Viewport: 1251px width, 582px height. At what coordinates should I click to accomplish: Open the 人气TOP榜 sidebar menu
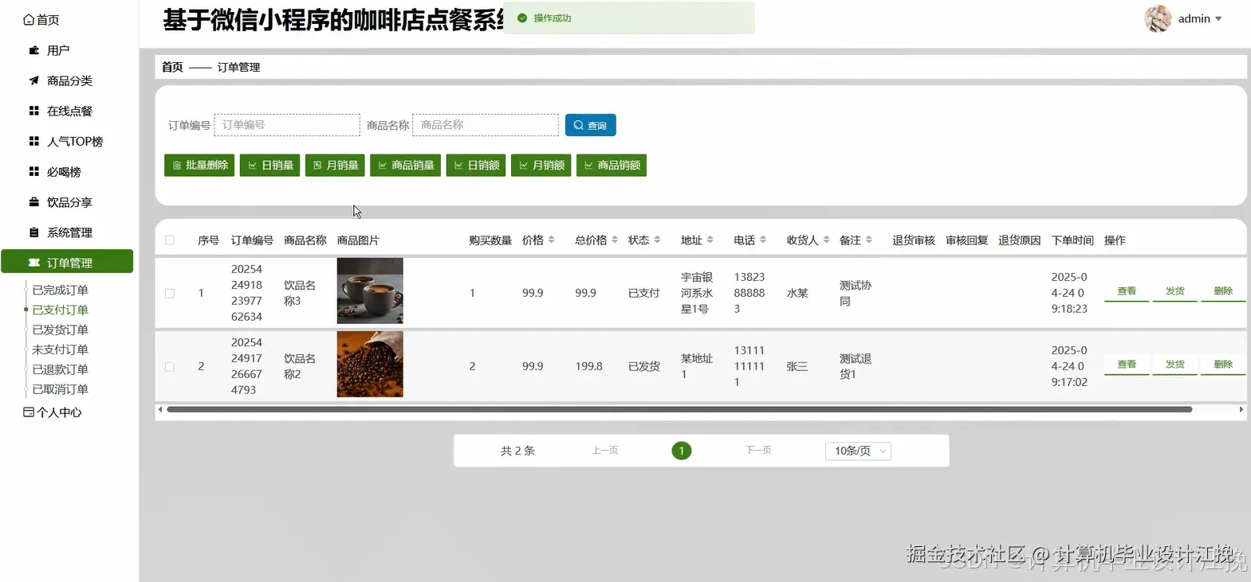(x=66, y=141)
